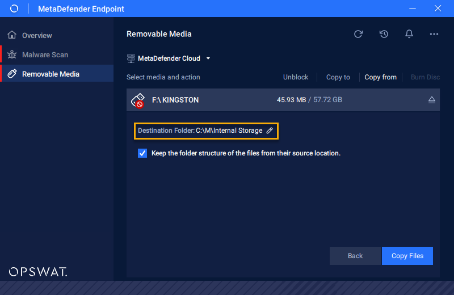Click the blocked USB drive icon
This screenshot has height=295, width=454.
point(138,100)
